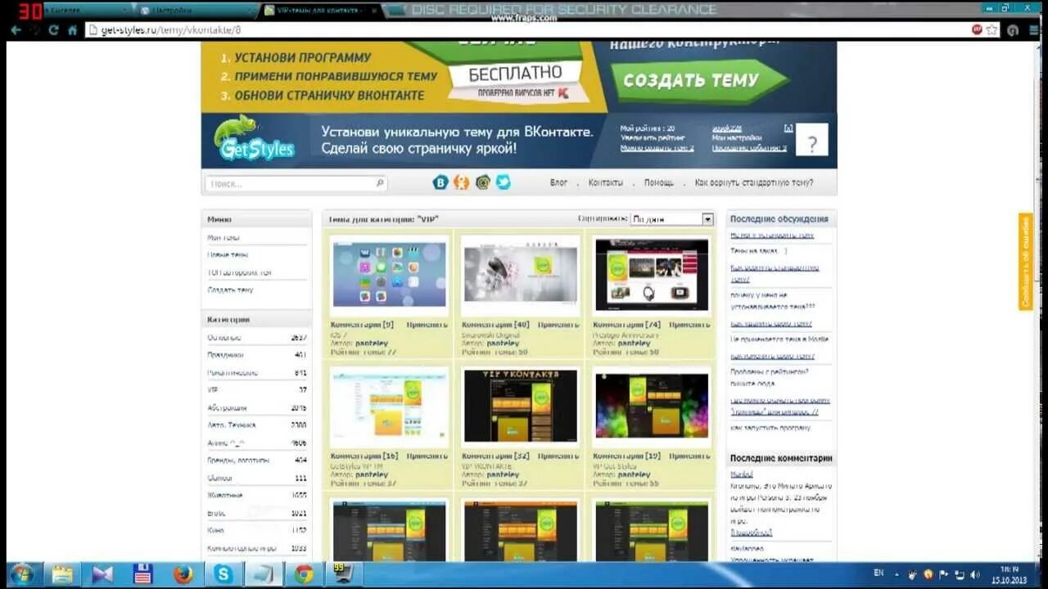Apply the iOS 7 theme via Применить
Viewport: 1048px width, 589px height.
(x=427, y=325)
